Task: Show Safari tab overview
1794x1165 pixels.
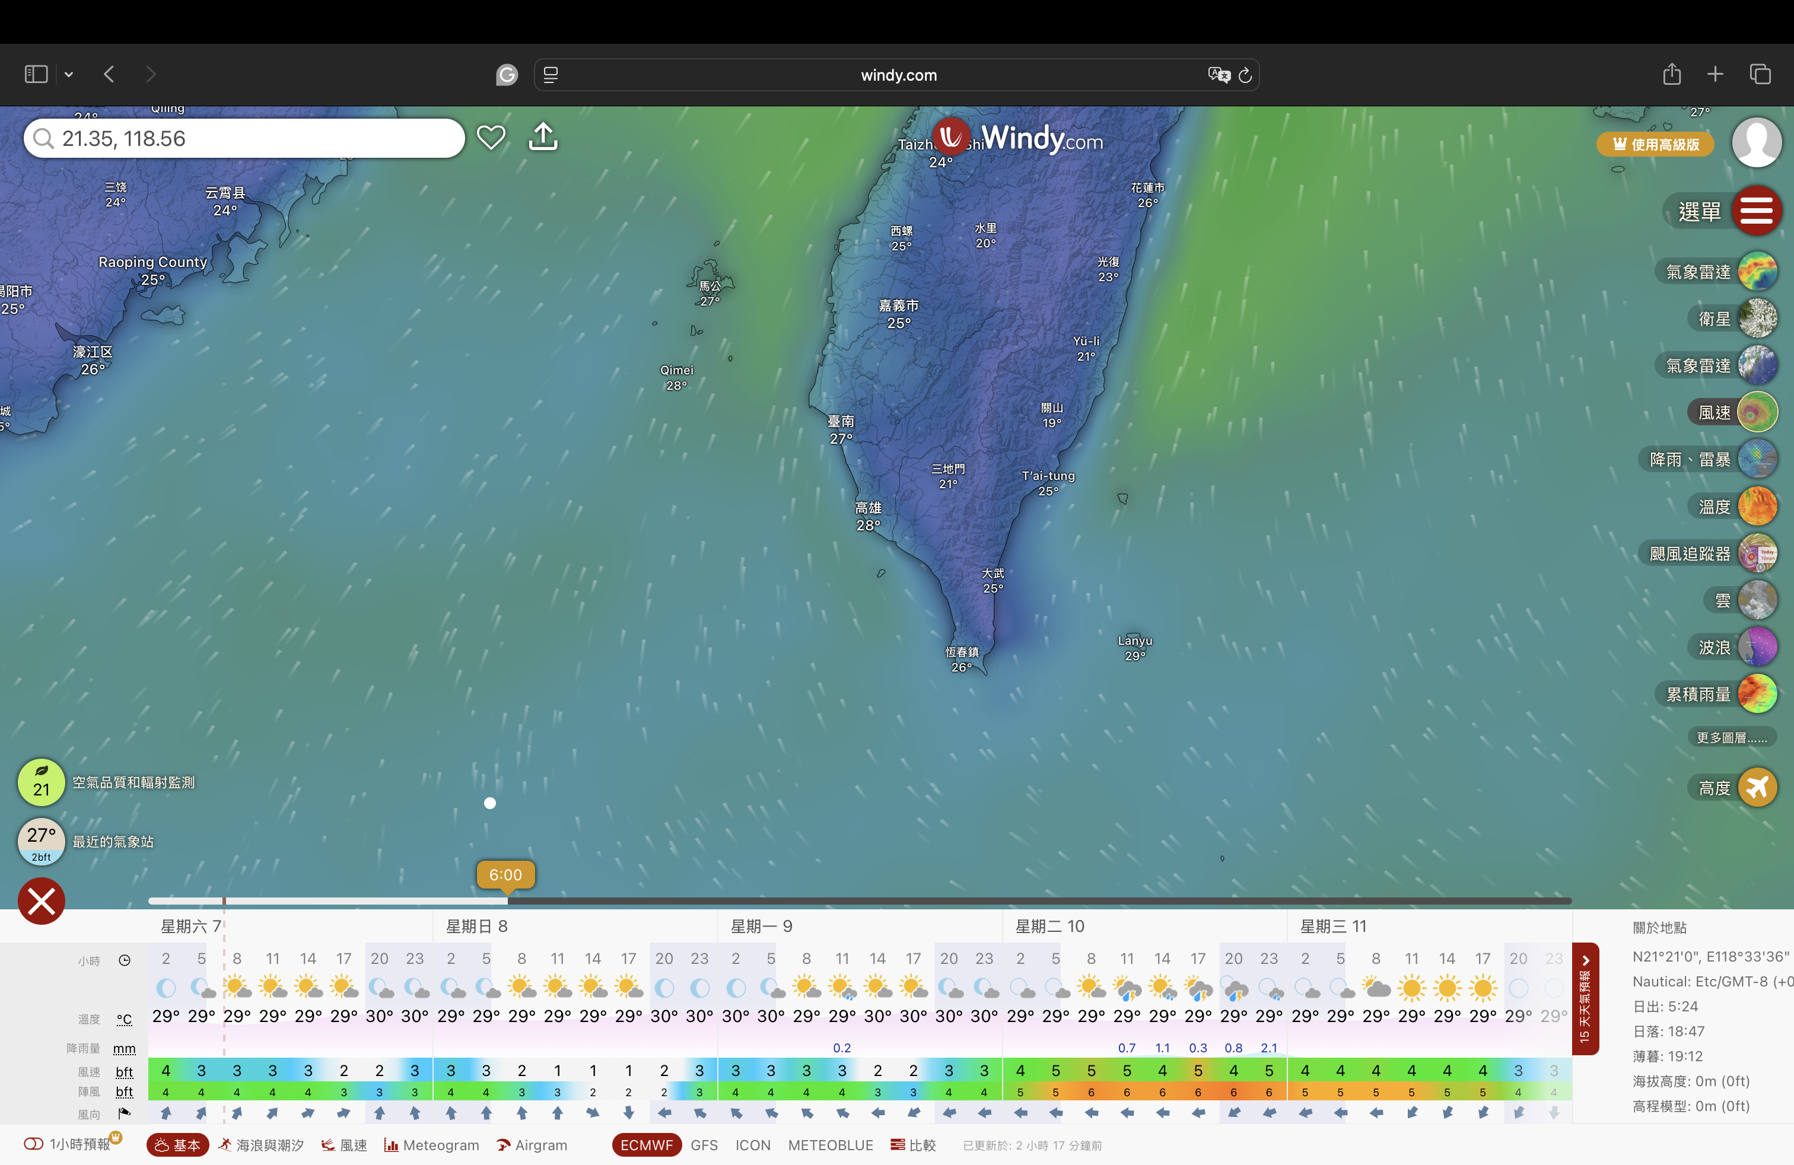Action: pos(1760,74)
